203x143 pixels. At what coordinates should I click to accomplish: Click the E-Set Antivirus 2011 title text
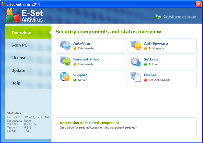(23, 4)
